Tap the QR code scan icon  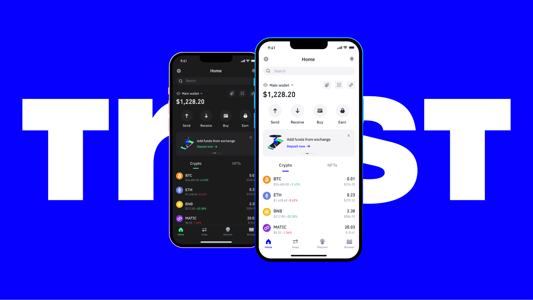point(339,85)
